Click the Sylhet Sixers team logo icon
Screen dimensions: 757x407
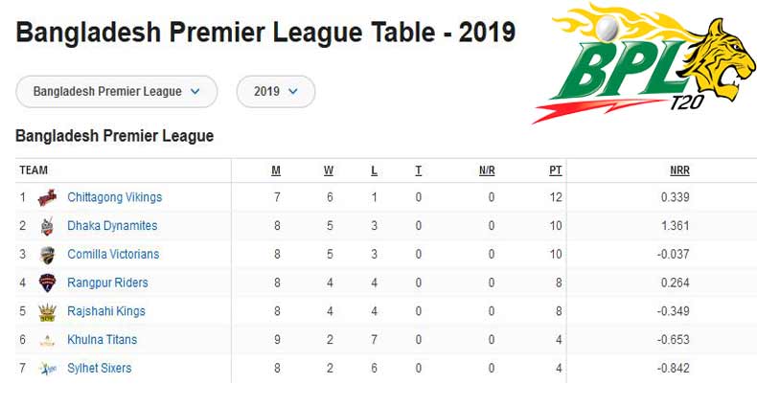point(47,369)
